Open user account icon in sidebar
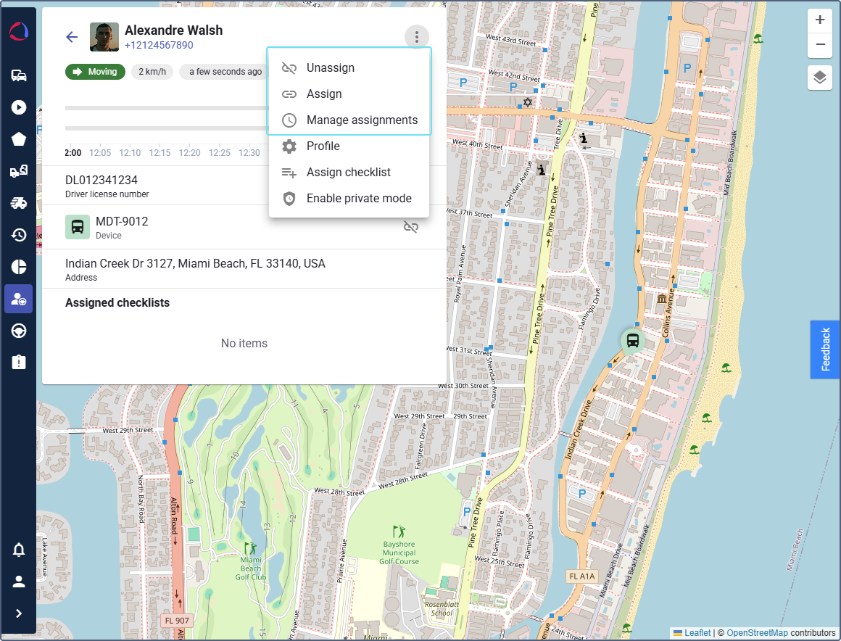 [x=19, y=582]
